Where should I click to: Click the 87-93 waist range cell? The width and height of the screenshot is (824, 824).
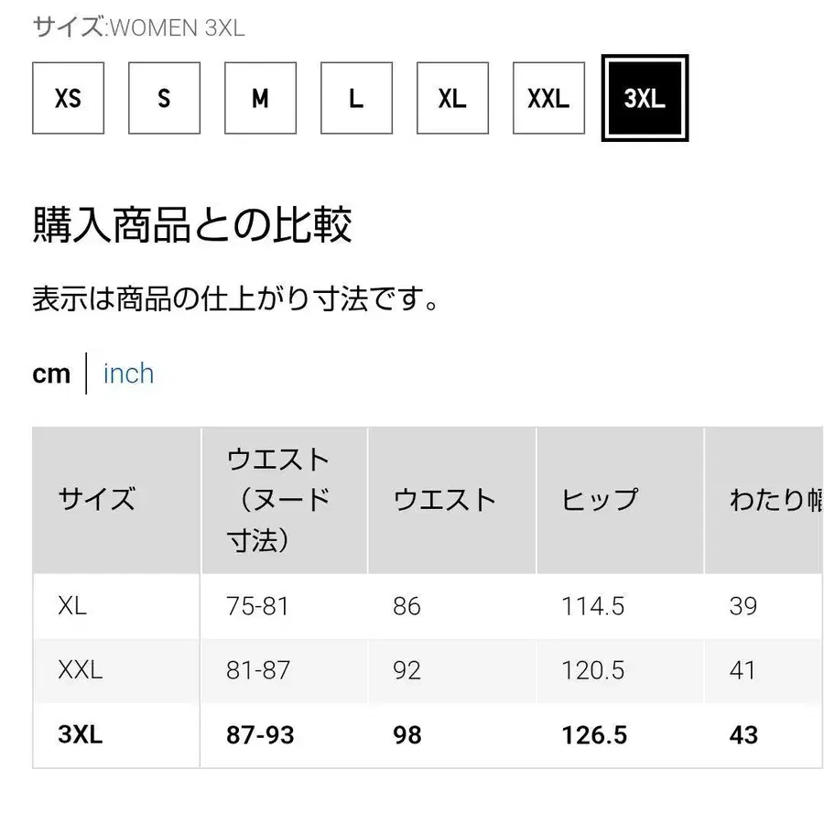[260, 734]
